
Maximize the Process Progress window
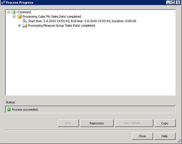(173, 3)
